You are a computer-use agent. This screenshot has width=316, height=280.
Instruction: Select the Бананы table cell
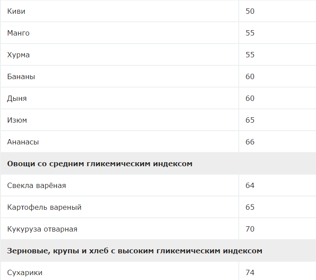coord(21,76)
